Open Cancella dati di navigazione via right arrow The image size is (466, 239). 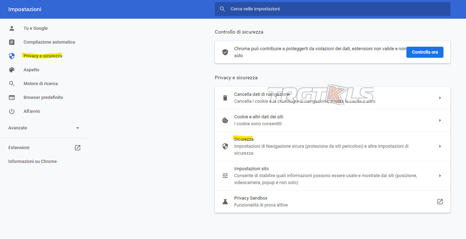point(440,98)
